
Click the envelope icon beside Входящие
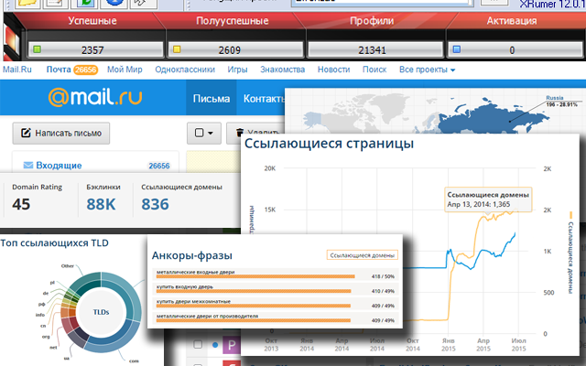pyautogui.click(x=27, y=166)
